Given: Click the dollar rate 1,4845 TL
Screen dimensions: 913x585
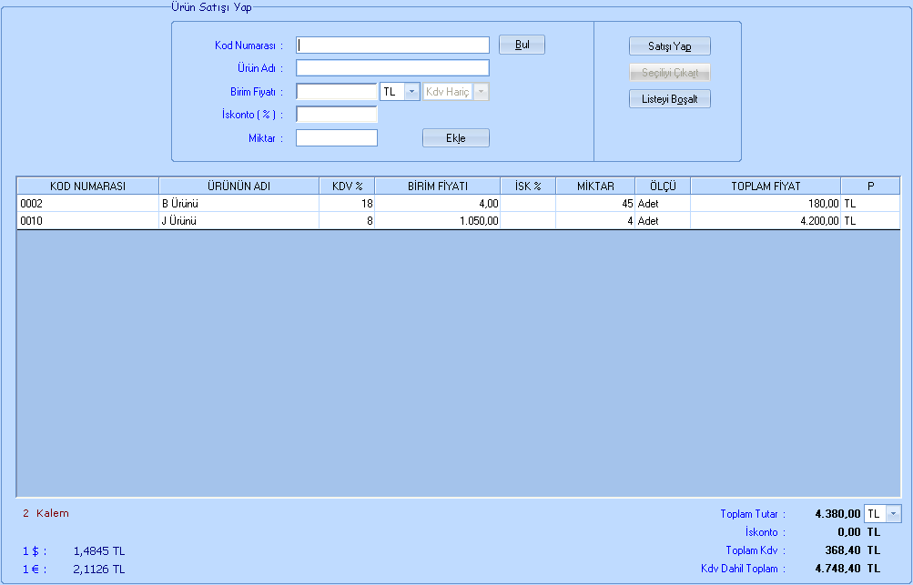Looking at the screenshot, I should [x=99, y=551].
